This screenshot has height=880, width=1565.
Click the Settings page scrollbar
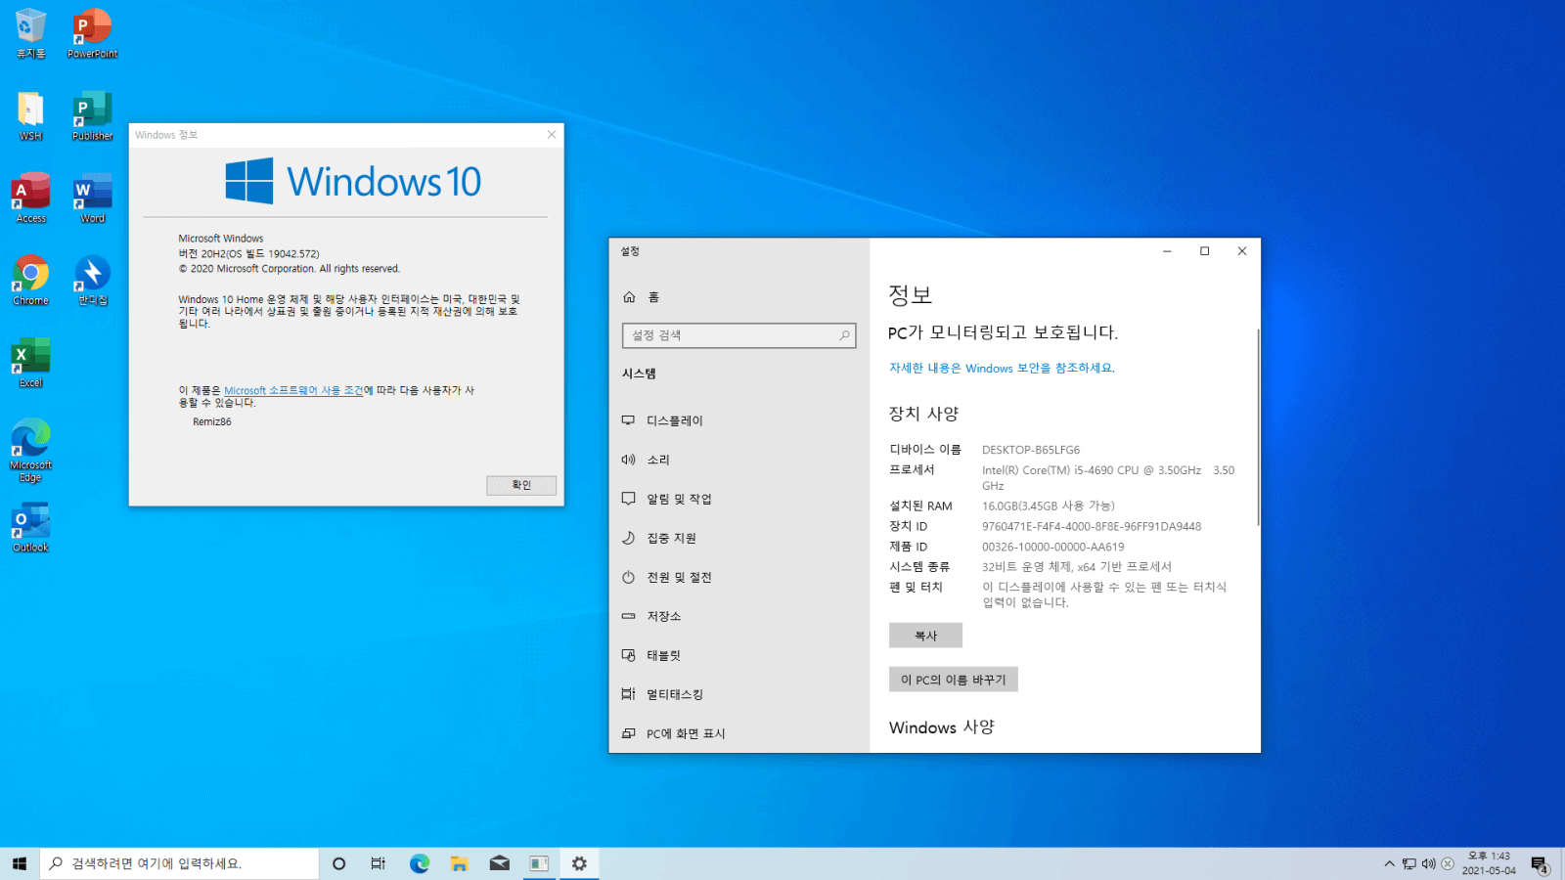(1257, 427)
